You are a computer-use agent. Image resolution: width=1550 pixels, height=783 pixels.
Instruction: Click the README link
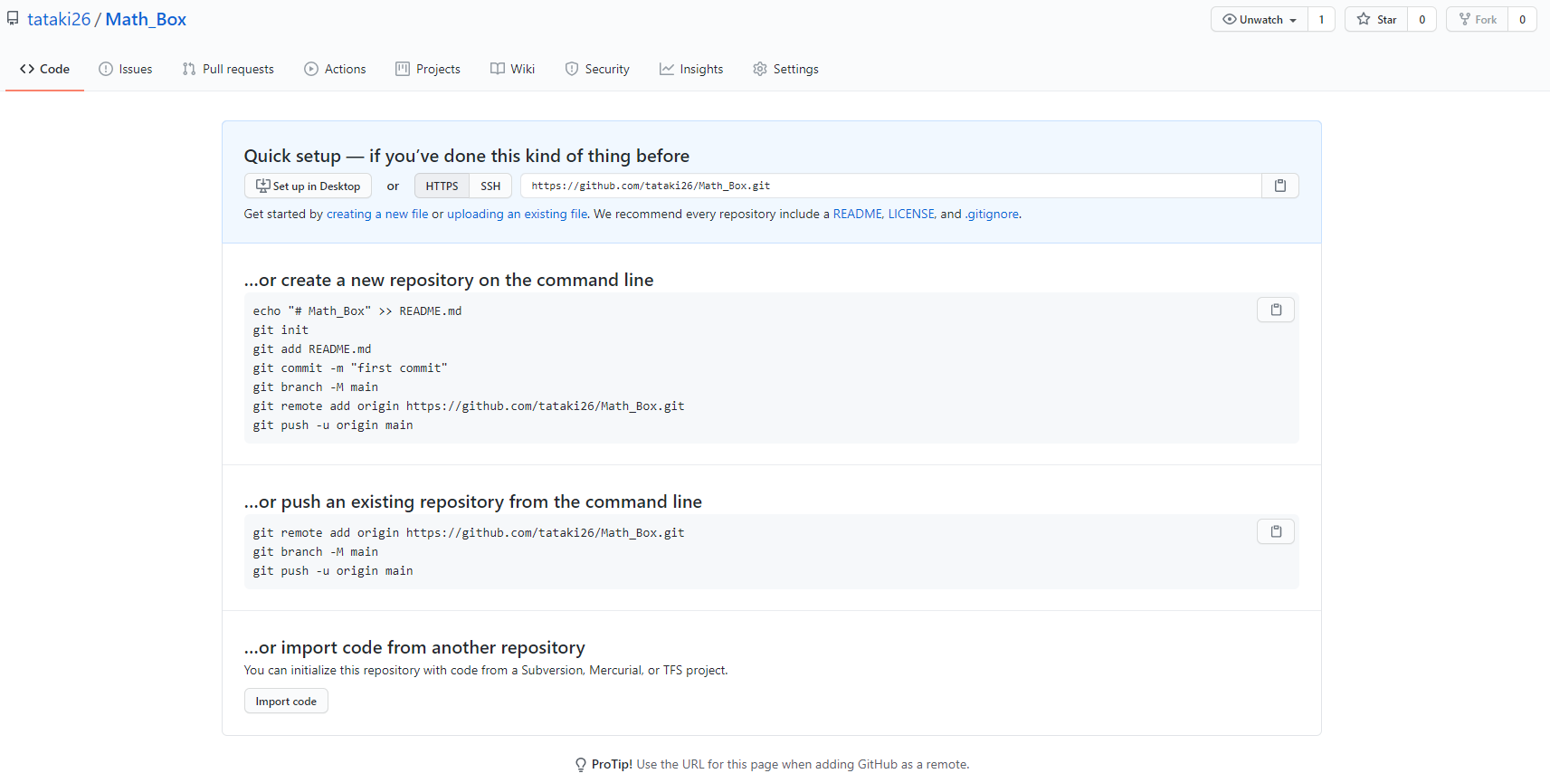(x=858, y=215)
